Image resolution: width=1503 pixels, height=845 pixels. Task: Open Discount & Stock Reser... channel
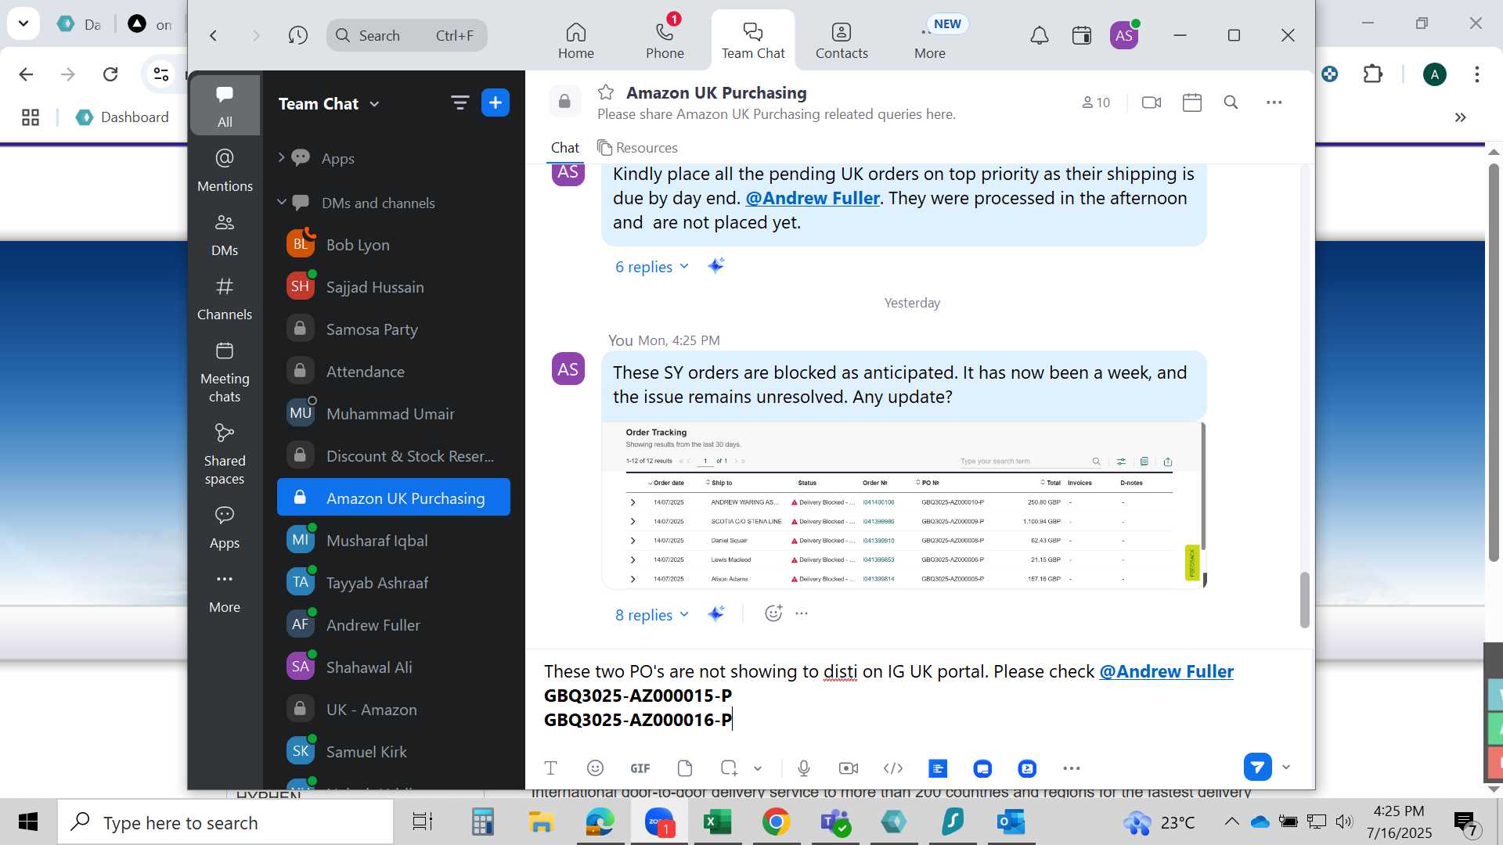pos(393,455)
